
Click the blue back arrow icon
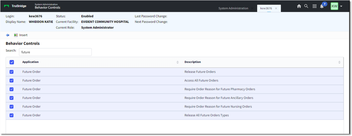(8, 35)
